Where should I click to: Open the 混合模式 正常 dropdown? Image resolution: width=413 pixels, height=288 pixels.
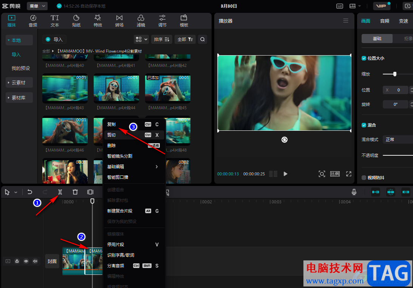398,139
